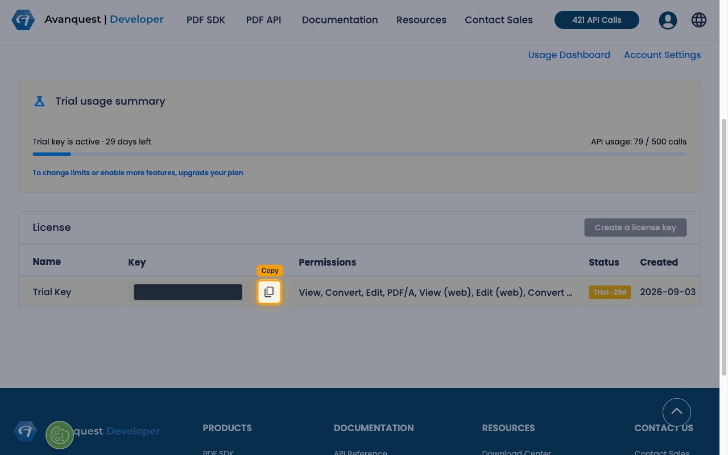
Task: Click the Key column header
Action: pos(137,262)
